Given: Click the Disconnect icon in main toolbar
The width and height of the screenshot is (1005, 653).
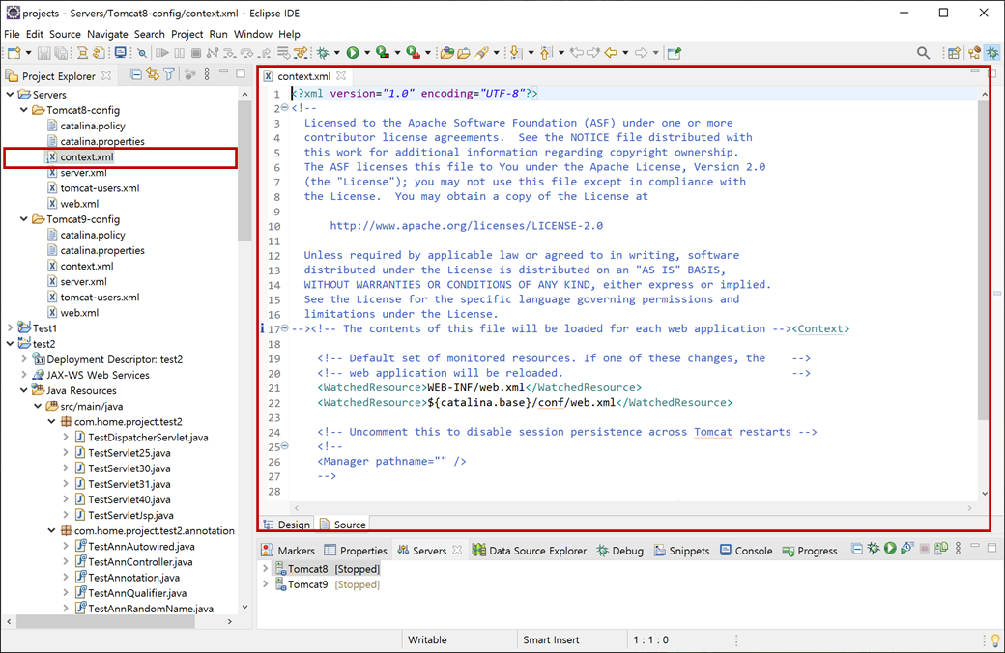Looking at the screenshot, I should [213, 53].
